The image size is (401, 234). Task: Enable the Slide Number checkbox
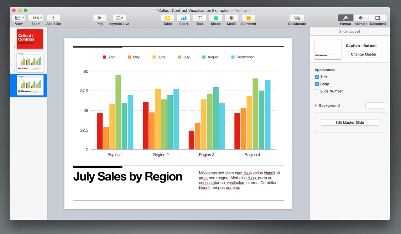pos(317,91)
